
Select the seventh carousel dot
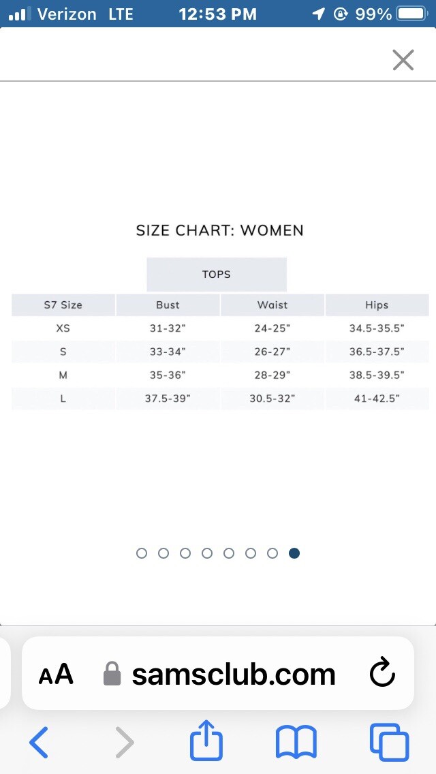click(x=272, y=553)
